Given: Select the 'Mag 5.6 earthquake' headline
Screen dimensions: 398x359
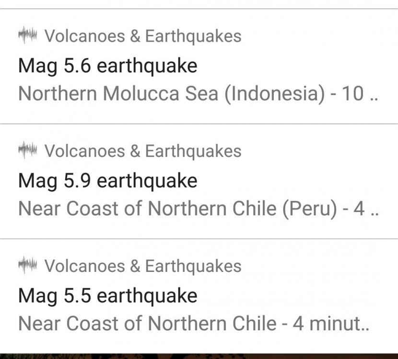Looking at the screenshot, I should [106, 66].
